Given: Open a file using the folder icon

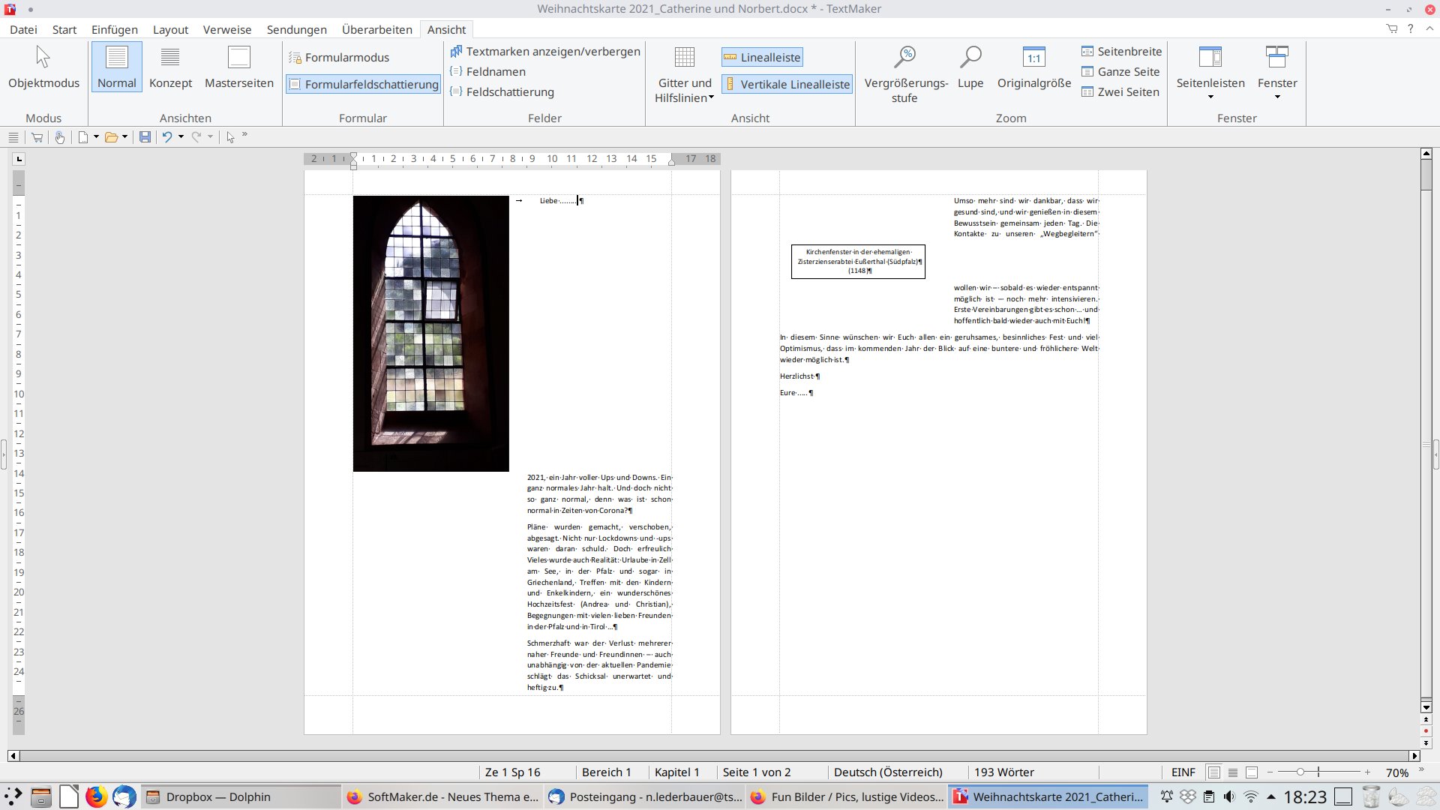Looking at the screenshot, I should [x=112, y=137].
